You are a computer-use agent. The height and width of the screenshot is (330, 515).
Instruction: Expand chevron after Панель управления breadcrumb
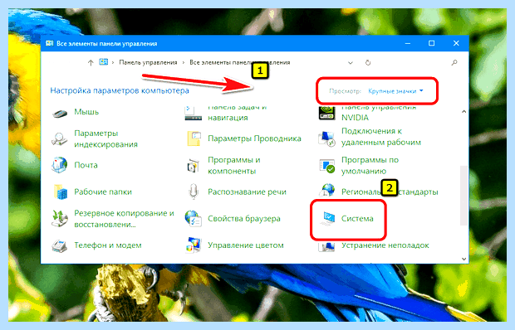(184, 62)
